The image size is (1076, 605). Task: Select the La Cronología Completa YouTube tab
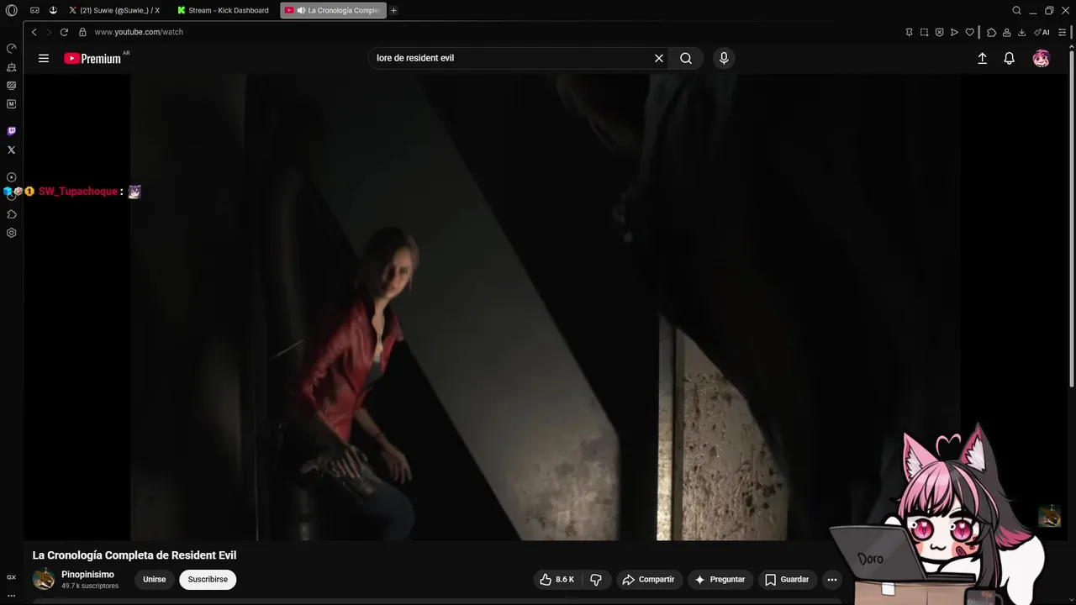(332, 10)
